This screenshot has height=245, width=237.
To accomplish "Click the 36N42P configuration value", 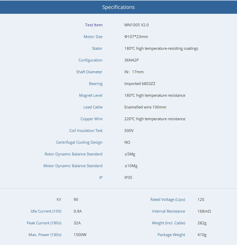I will 131,60.
